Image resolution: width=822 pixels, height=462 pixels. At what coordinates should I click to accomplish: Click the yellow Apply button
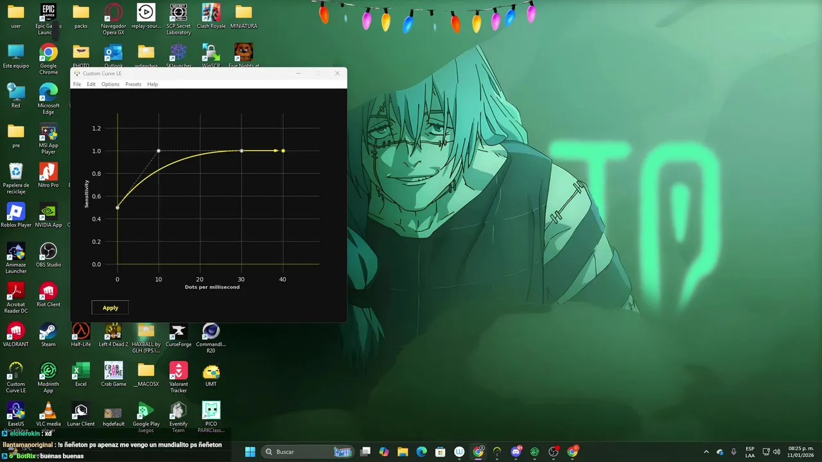(110, 308)
